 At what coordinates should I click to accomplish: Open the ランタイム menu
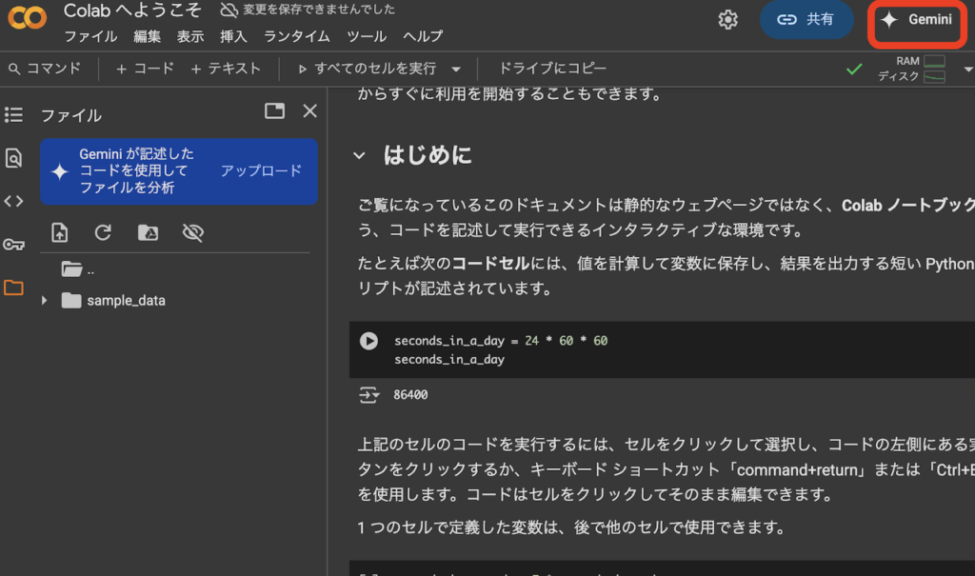click(297, 37)
